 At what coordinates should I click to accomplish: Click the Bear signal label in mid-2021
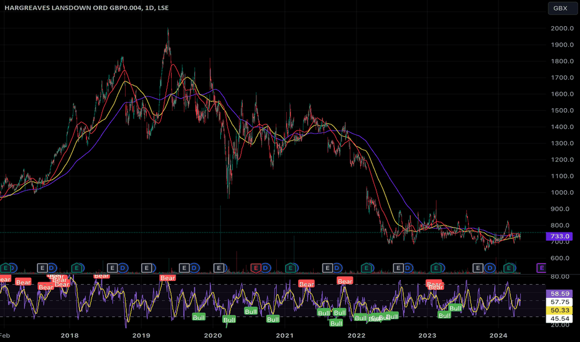coord(306,284)
